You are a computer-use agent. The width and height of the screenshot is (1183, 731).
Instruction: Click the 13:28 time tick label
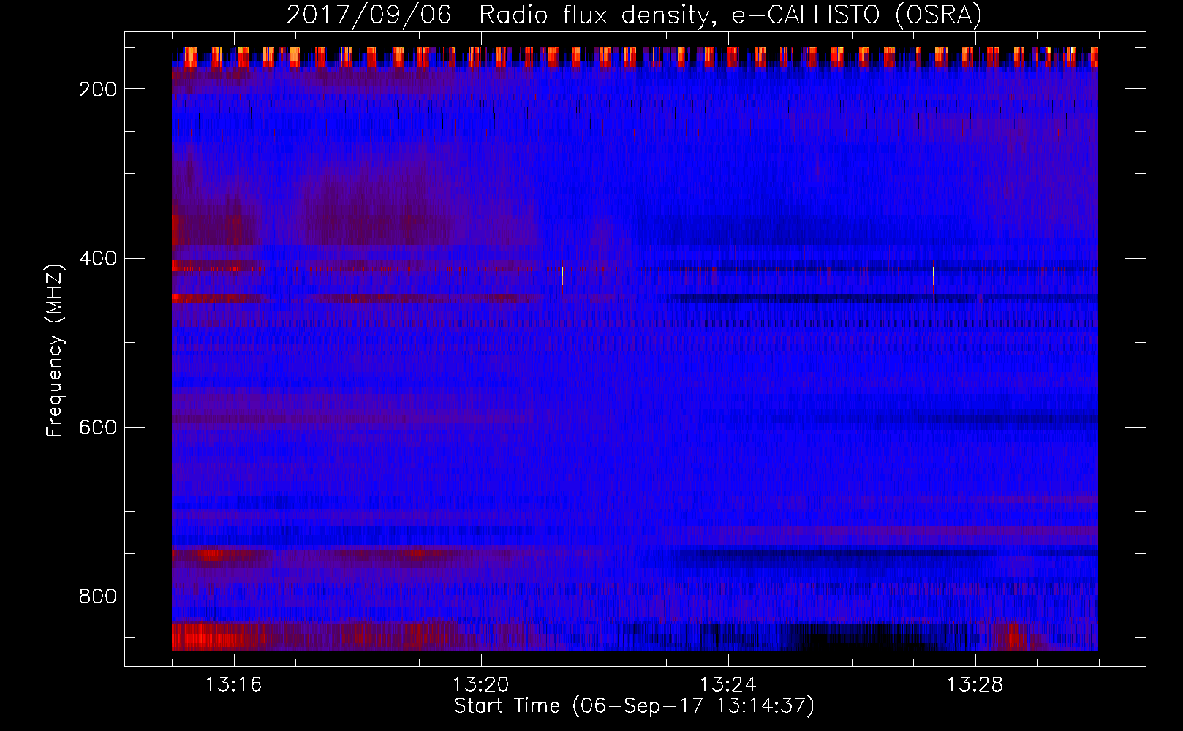click(x=975, y=684)
